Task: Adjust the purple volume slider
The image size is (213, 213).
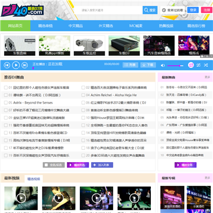Action: click(x=175, y=66)
